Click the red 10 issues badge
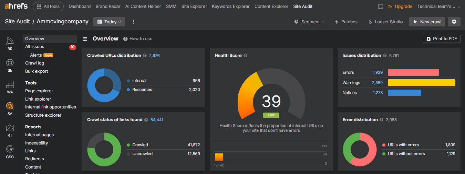The height and width of the screenshot is (174, 465). tap(73, 47)
